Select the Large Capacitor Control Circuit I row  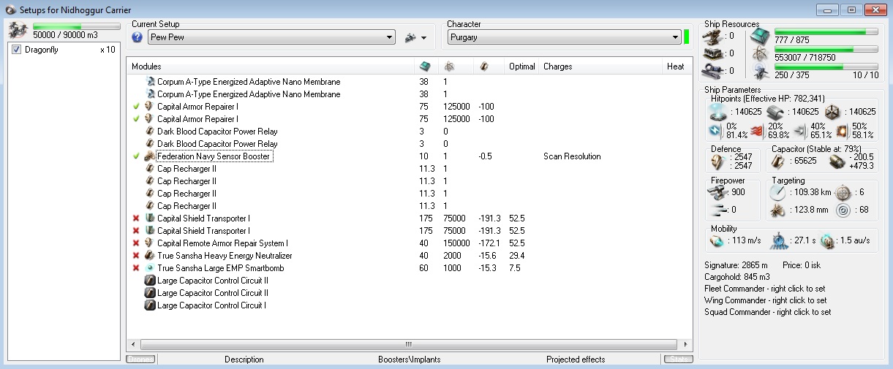(x=410, y=305)
